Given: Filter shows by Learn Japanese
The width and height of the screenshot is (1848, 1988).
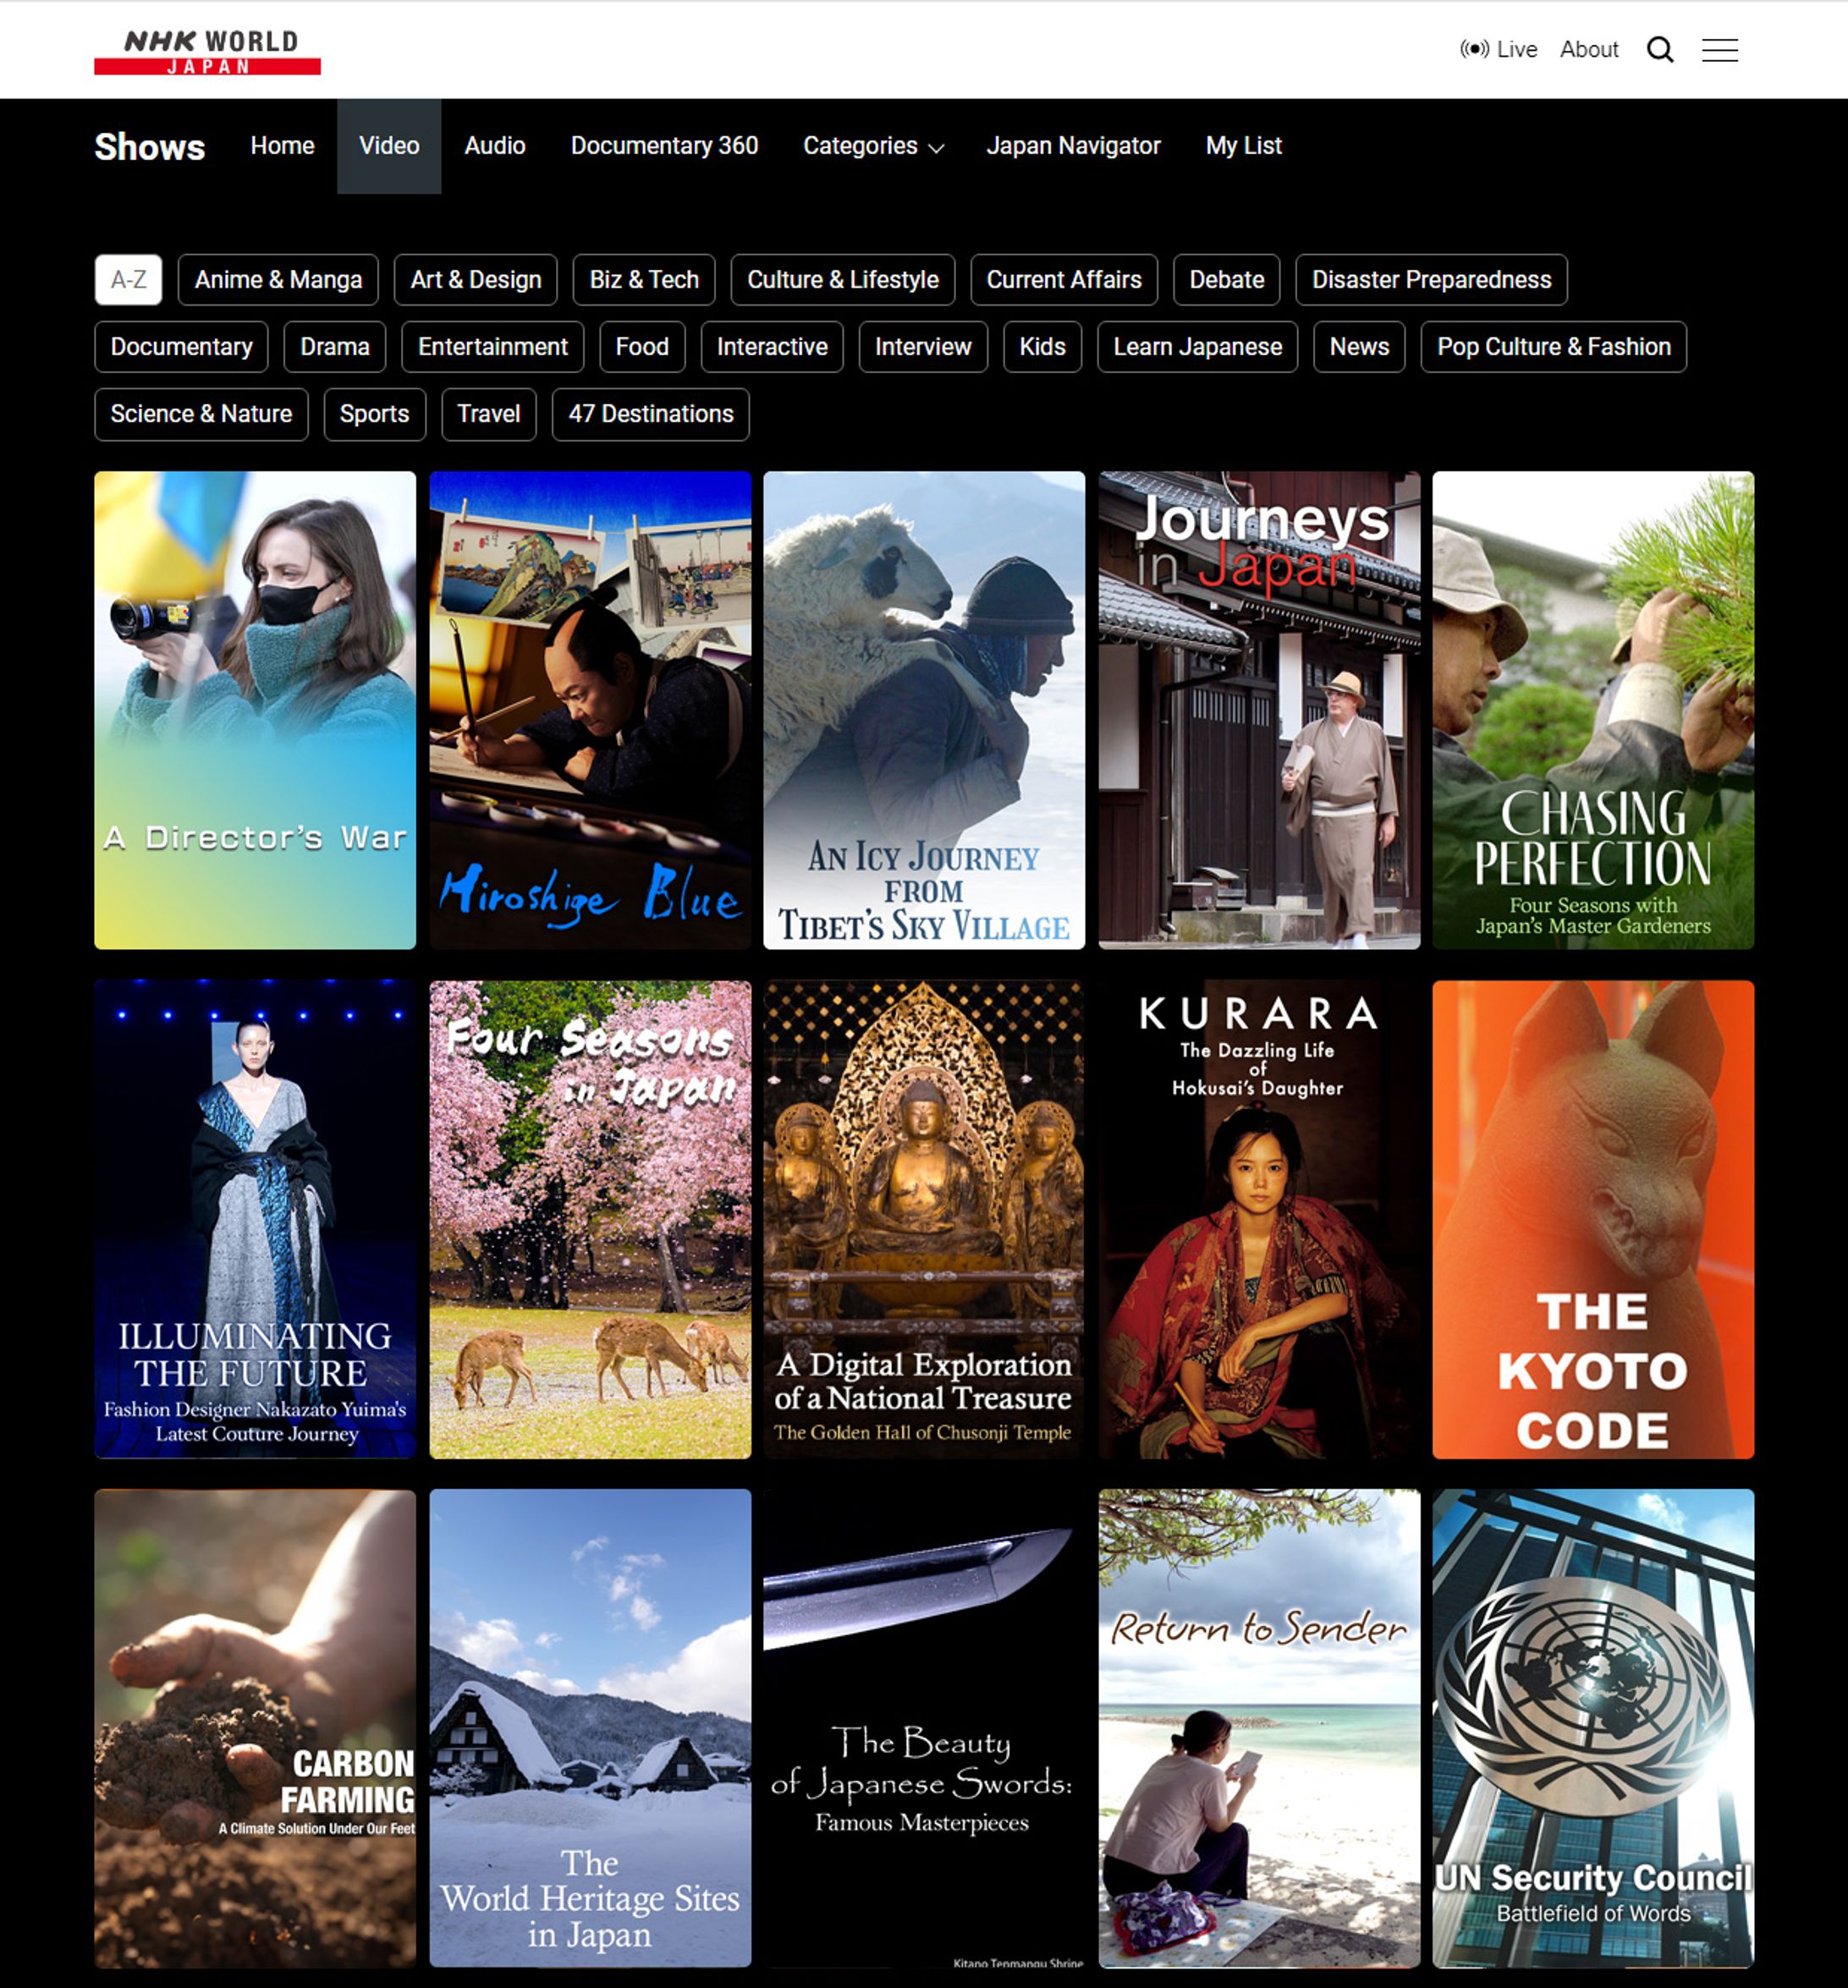Looking at the screenshot, I should (1197, 347).
